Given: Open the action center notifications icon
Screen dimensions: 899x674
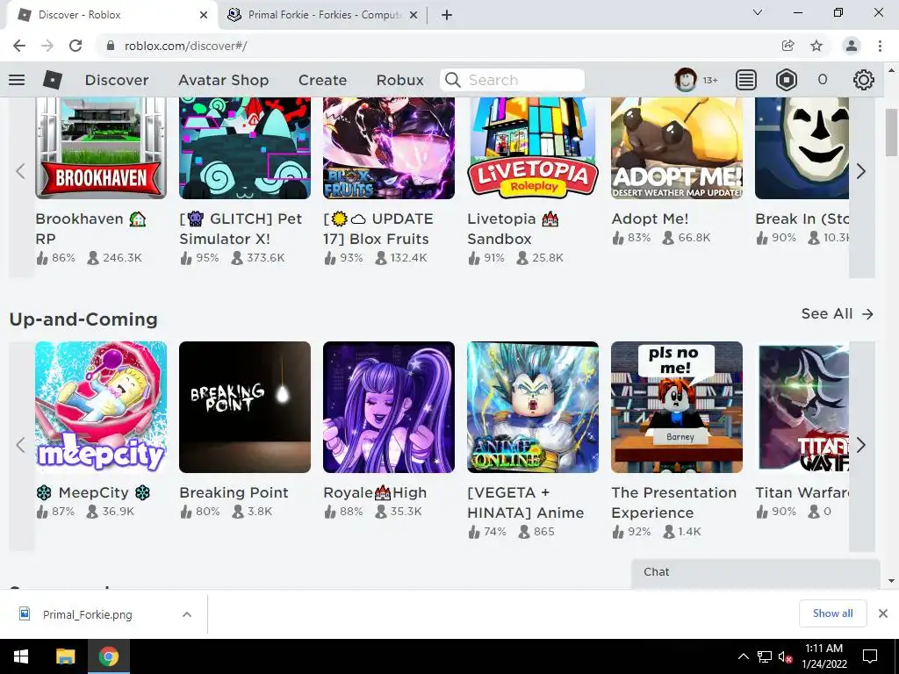Looking at the screenshot, I should click(870, 656).
